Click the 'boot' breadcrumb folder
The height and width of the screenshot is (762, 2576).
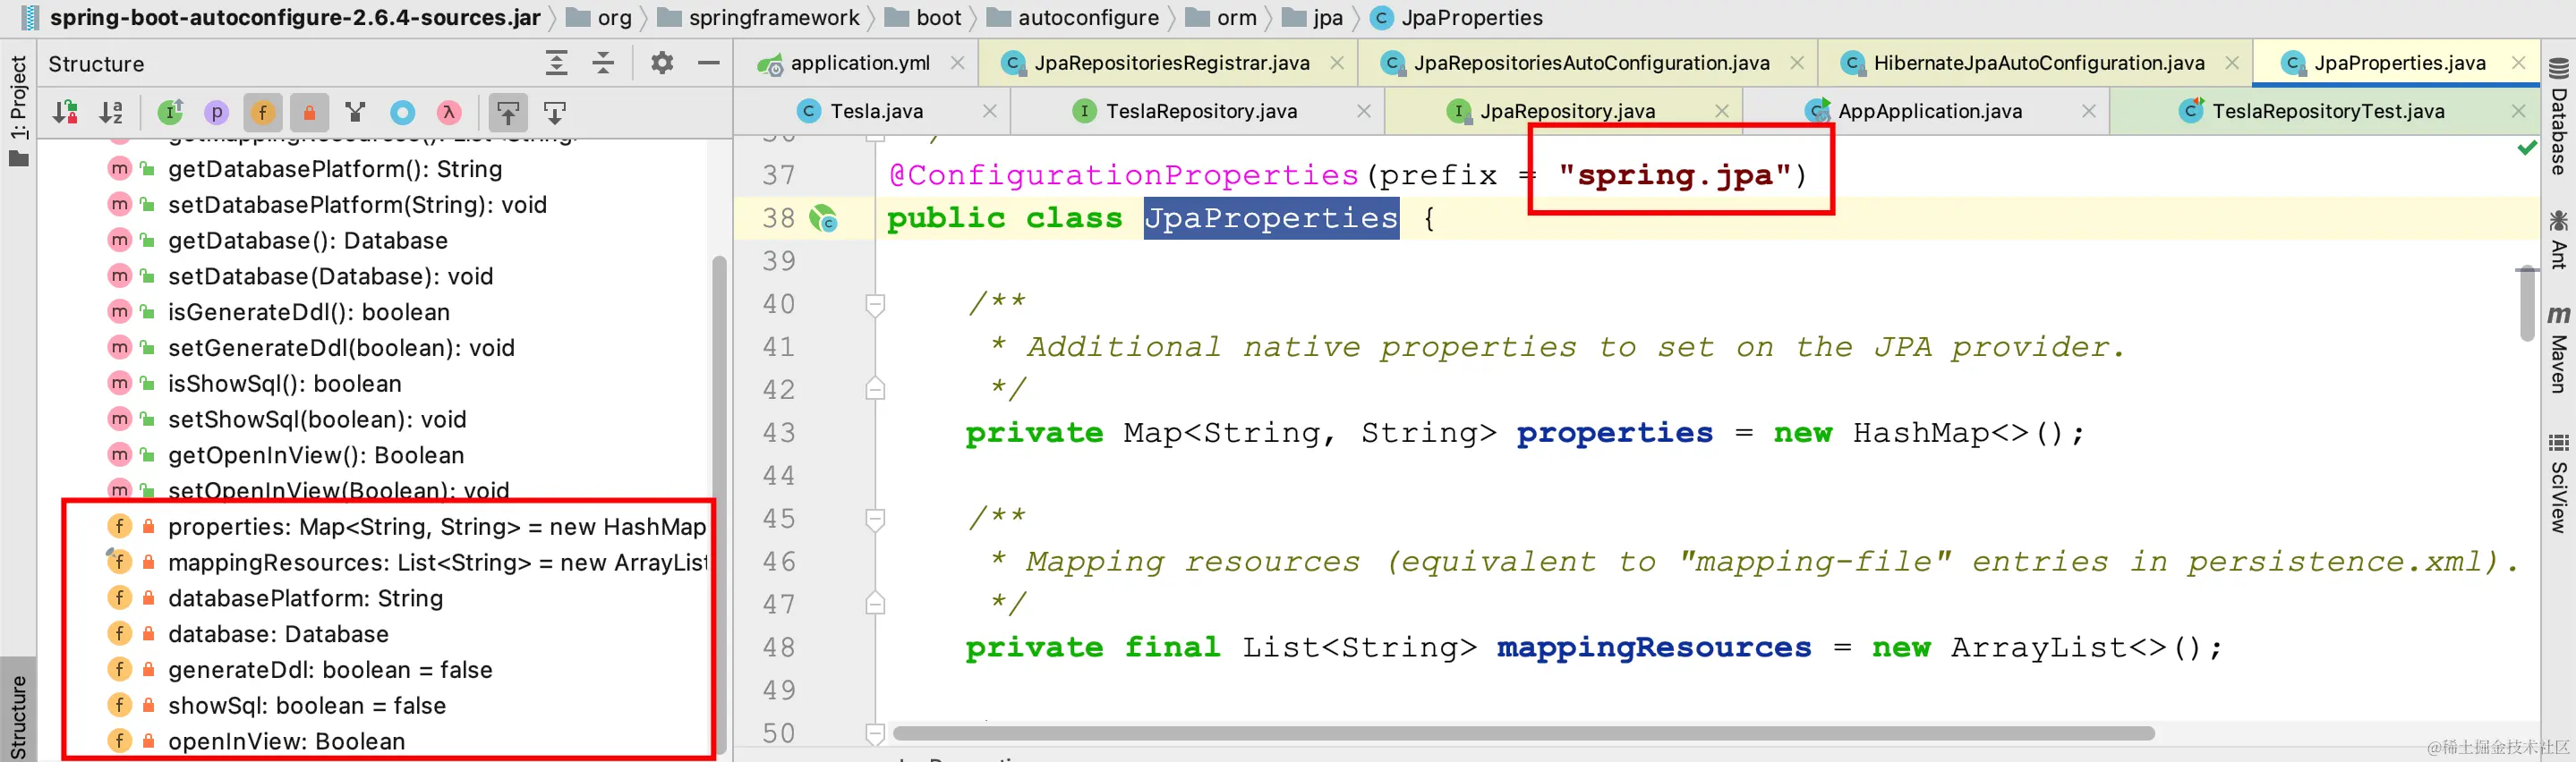[x=924, y=17]
